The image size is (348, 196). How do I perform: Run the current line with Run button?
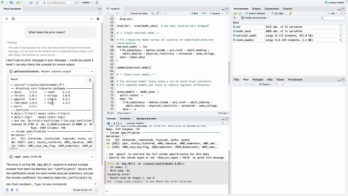(x=194, y=13)
